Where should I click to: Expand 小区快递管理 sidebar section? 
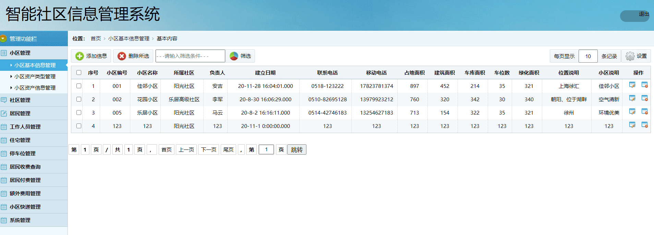click(x=34, y=207)
